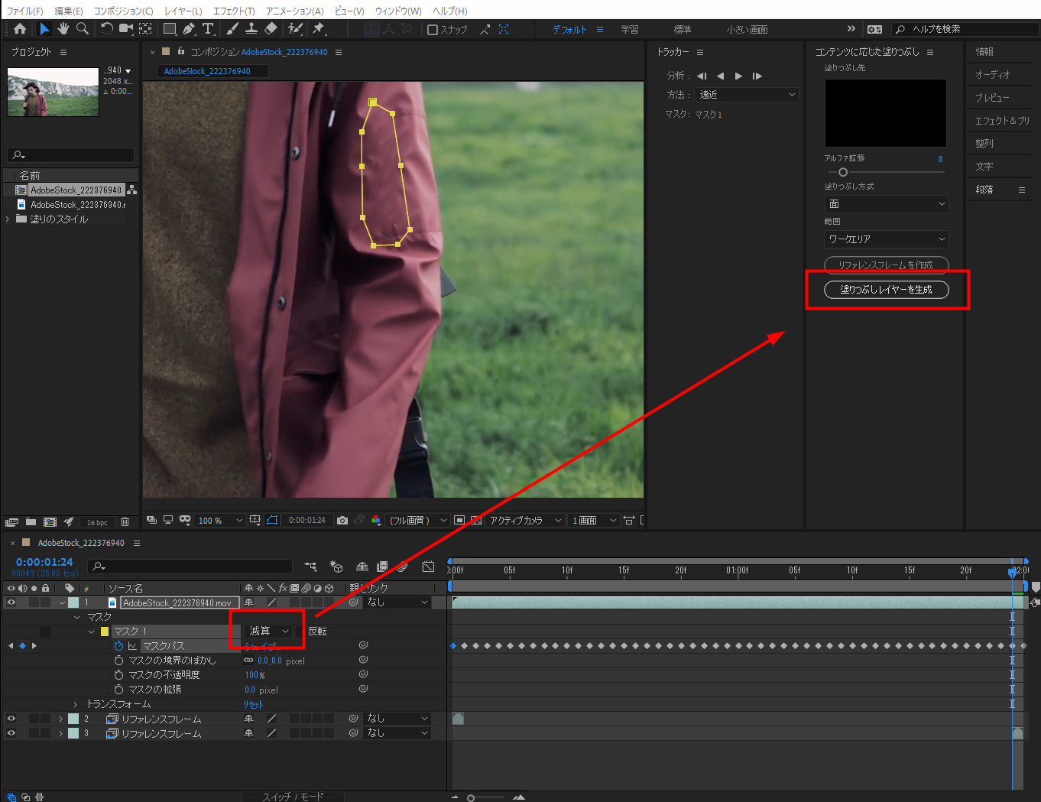
Task: Select the Rotation tool
Action: (x=107, y=29)
